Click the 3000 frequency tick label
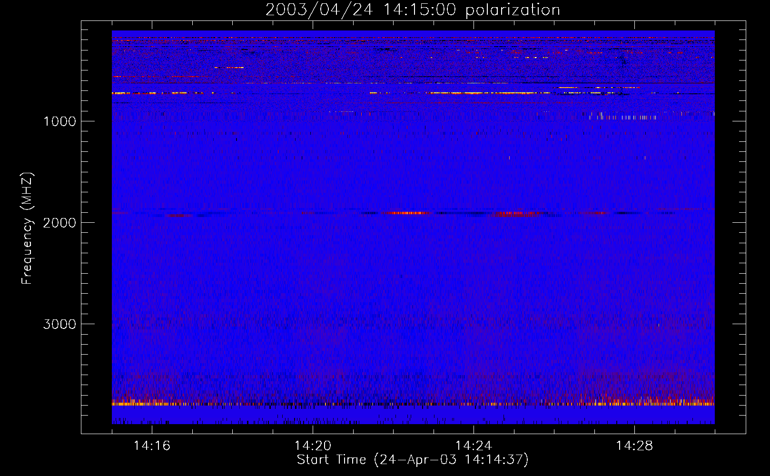The width and height of the screenshot is (770, 476). coord(59,324)
